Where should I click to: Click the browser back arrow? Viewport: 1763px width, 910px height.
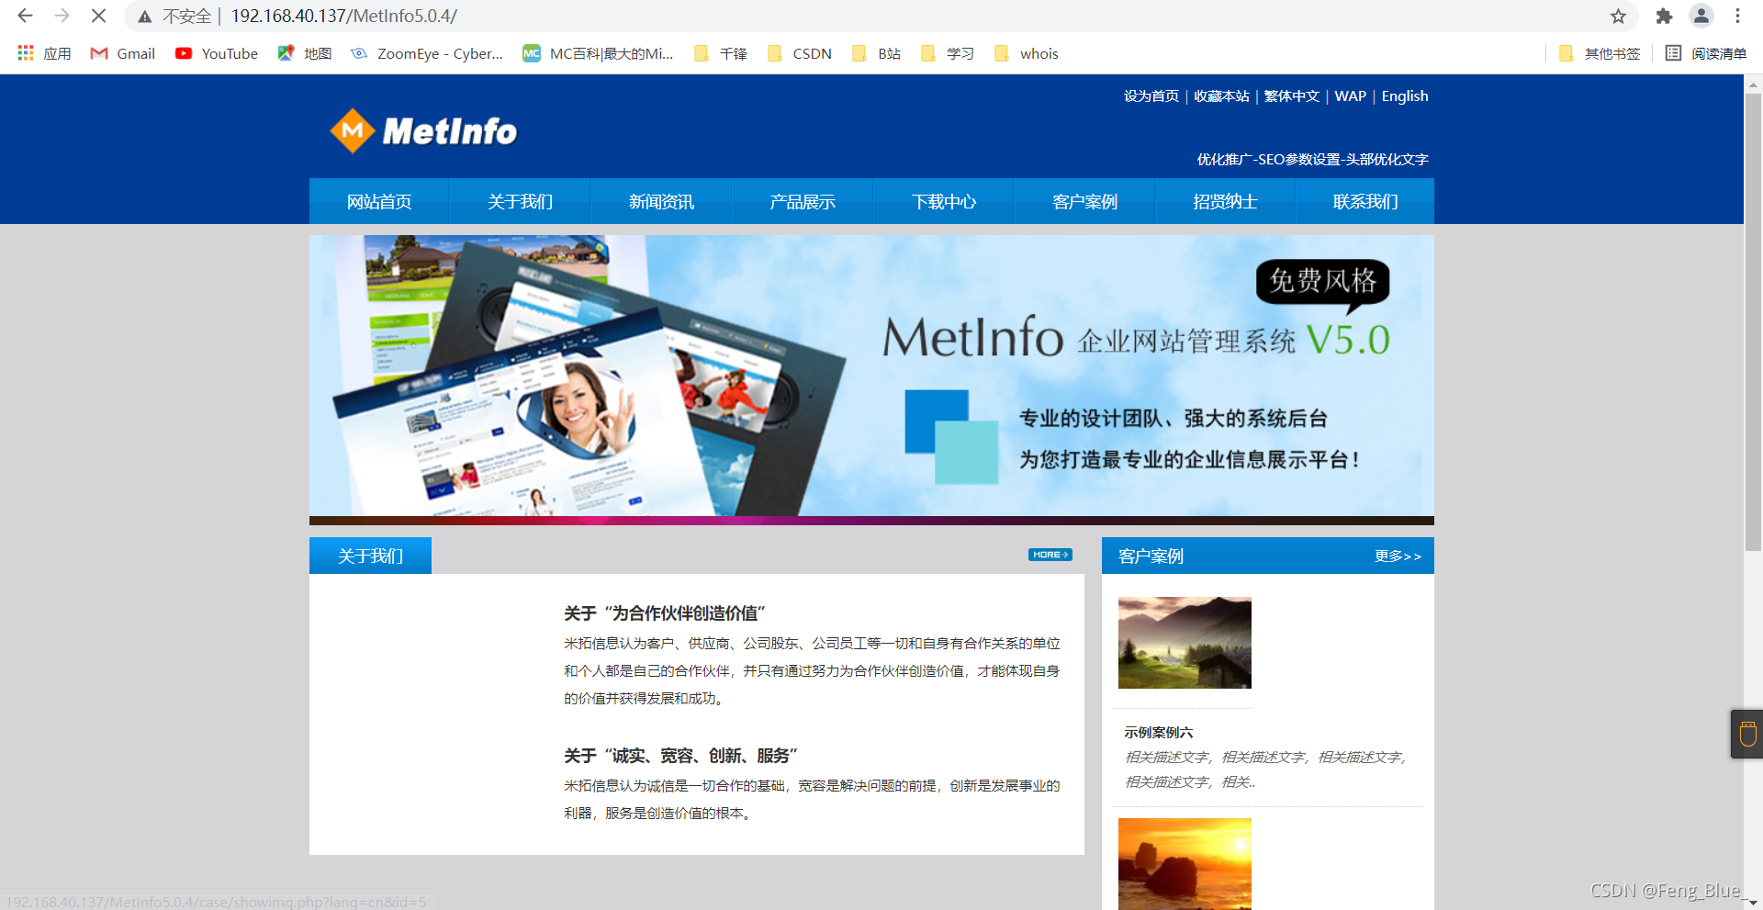25,16
